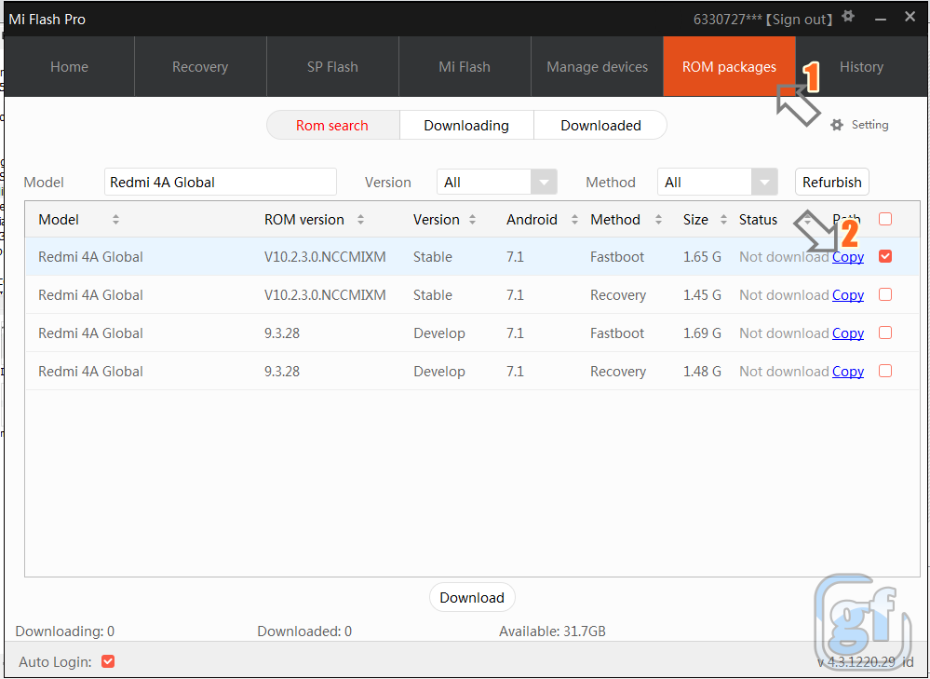Uncheck the V10.2.3.0 Fastboot ROM checkbox
Screen dimensions: 930x679
(885, 256)
